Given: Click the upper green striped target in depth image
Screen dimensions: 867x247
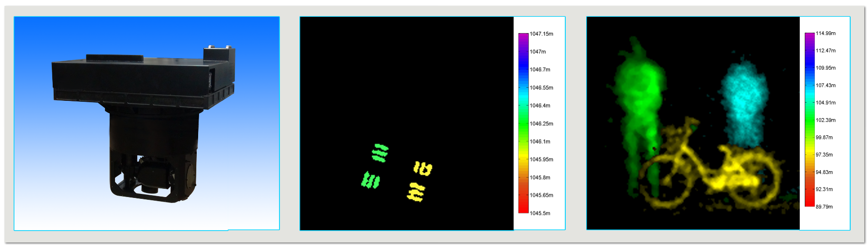Looking at the screenshot, I should click(380, 153).
